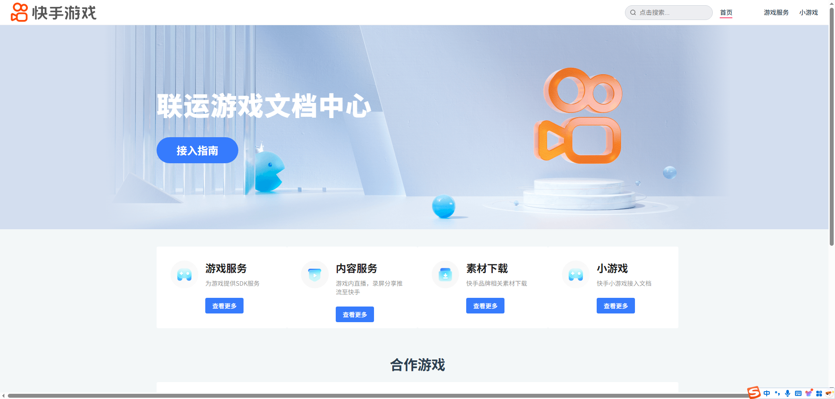The image size is (835, 399).
Task: Open the 游戏服务 nav menu item
Action: pyautogui.click(x=776, y=13)
